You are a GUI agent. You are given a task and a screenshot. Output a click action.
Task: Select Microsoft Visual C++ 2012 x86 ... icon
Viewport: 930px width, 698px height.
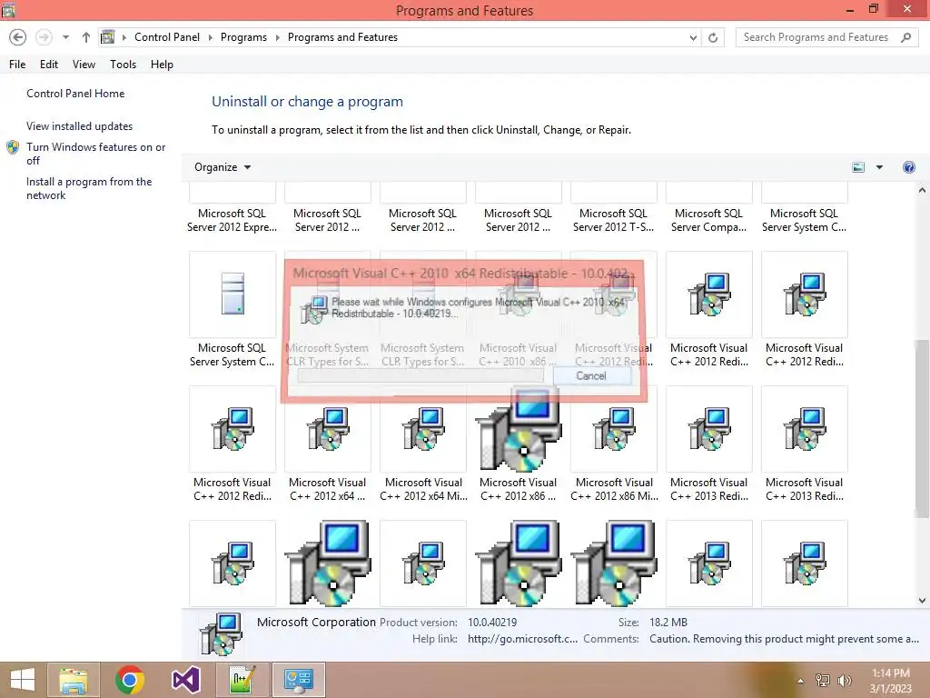click(x=519, y=429)
